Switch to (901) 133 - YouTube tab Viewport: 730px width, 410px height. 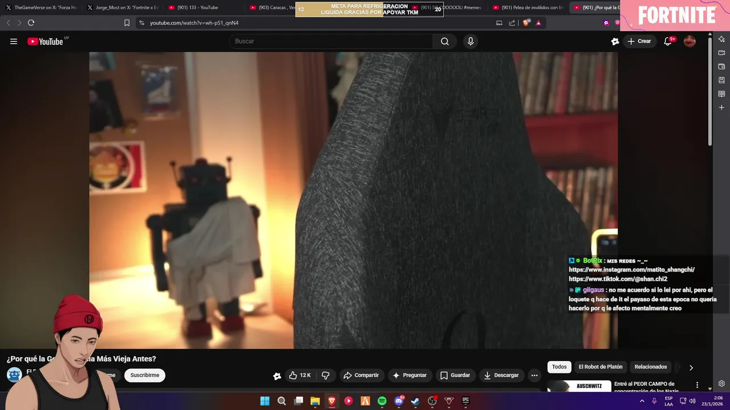[204, 7]
